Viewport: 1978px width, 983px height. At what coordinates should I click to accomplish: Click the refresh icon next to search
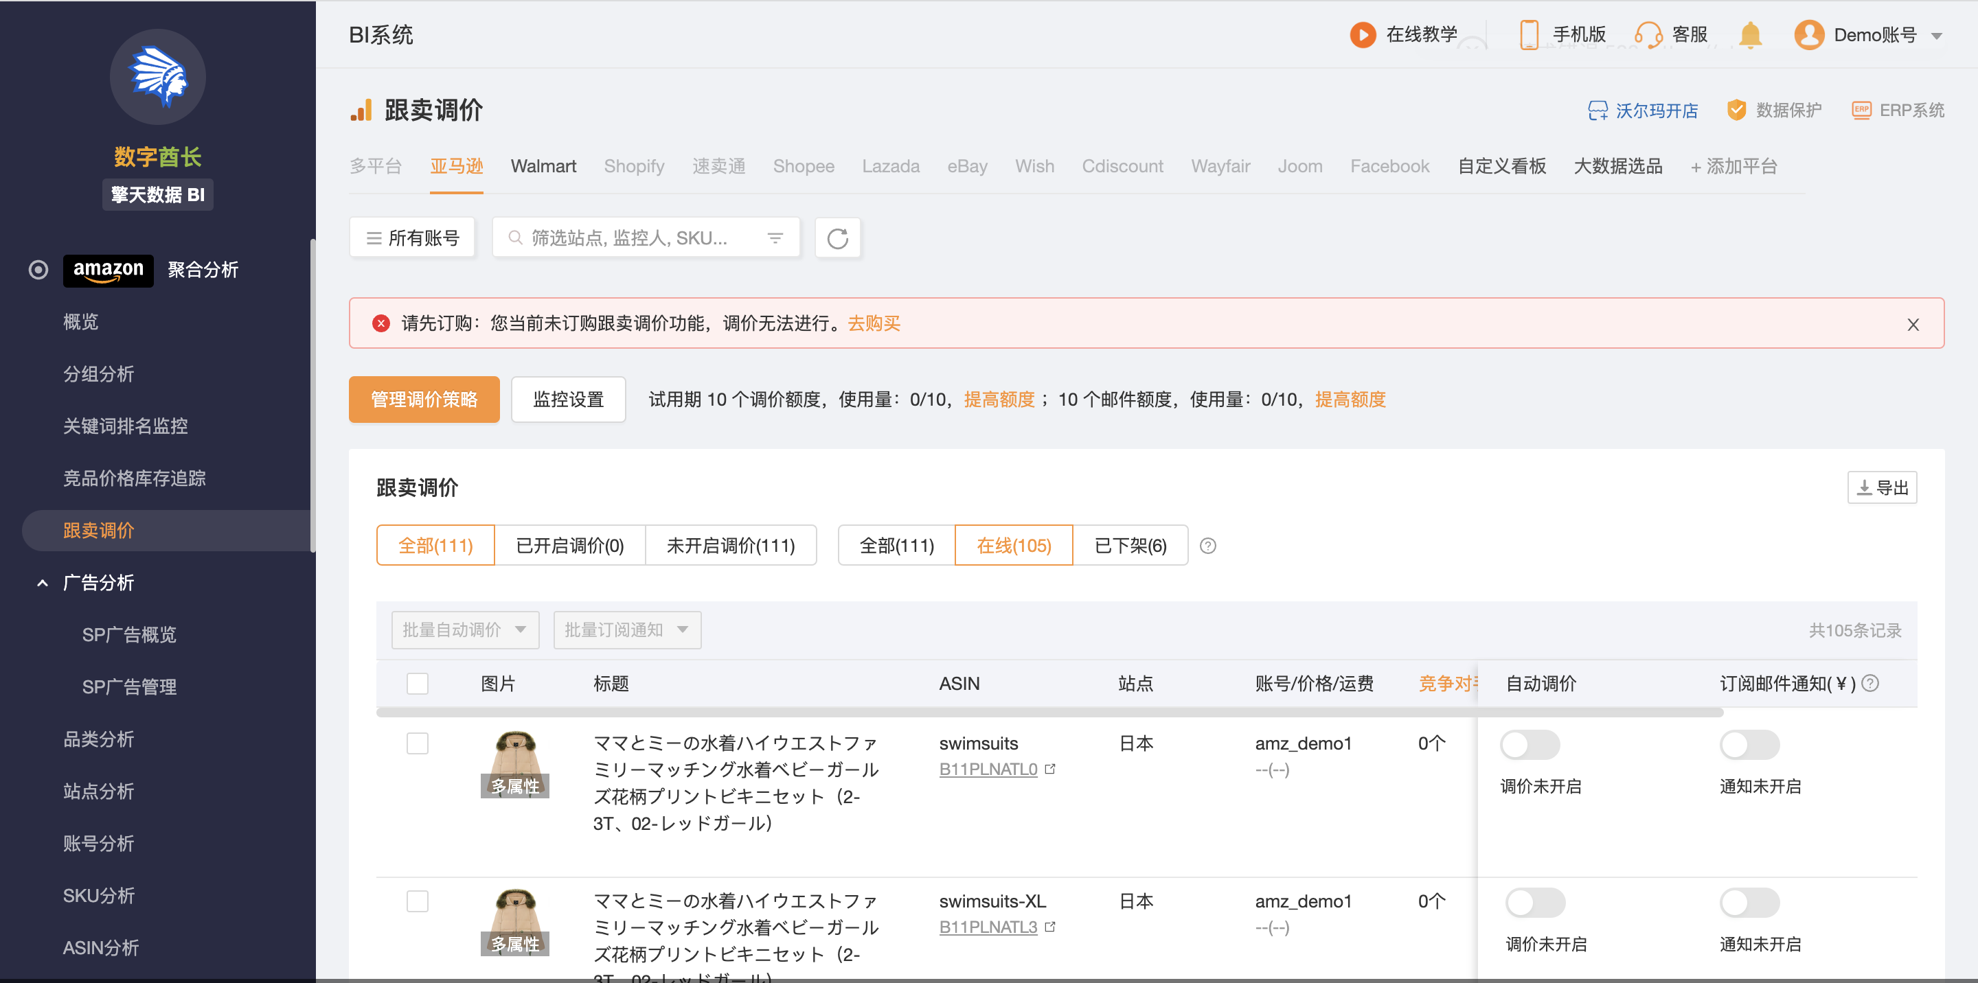[837, 238]
